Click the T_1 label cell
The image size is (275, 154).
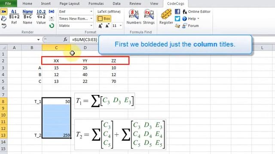32,101
